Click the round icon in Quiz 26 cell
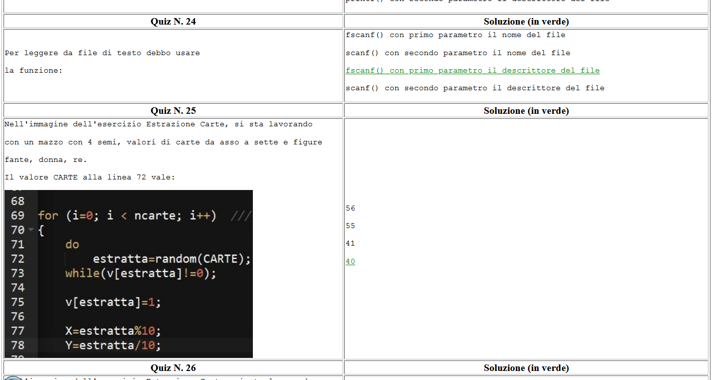This screenshot has width=725, height=380. pos(13,378)
